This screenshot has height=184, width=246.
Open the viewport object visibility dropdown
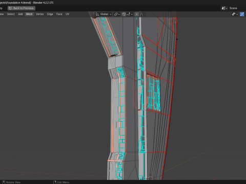pos(235,14)
